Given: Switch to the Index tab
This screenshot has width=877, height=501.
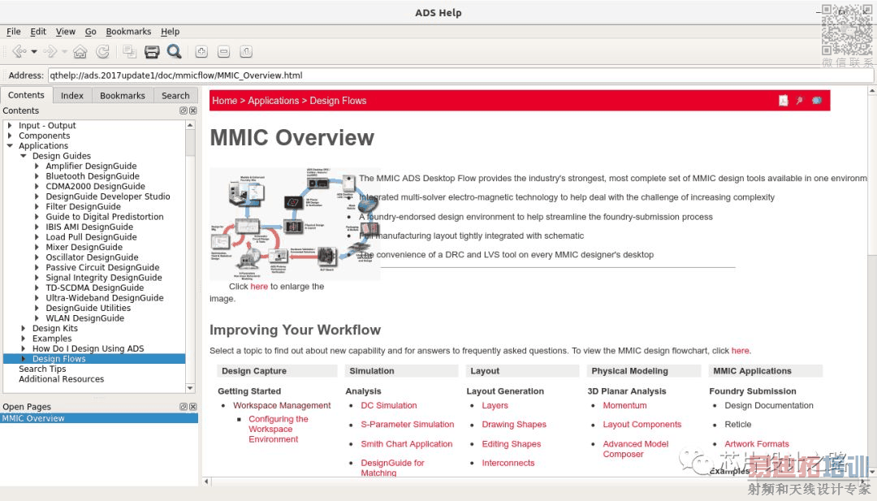Looking at the screenshot, I should coord(71,96).
